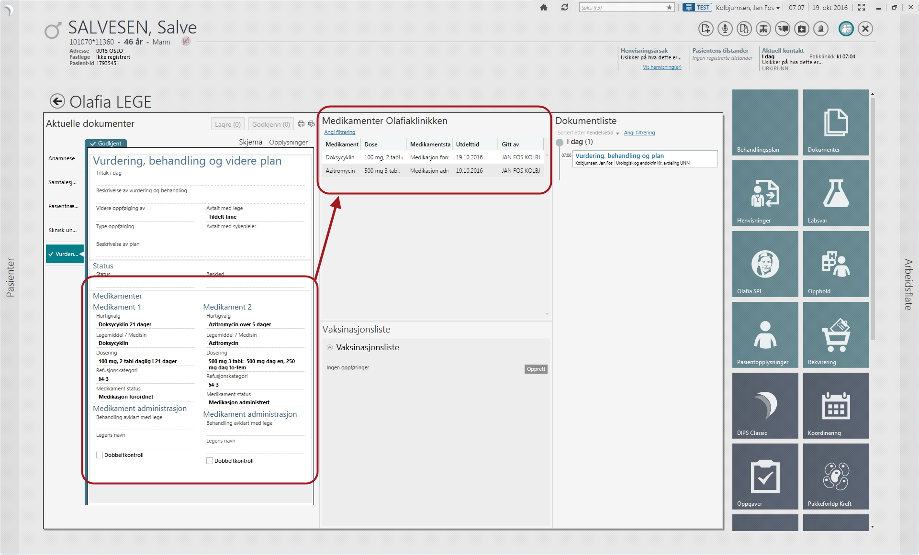Select the Anamnese document tab

(62, 158)
